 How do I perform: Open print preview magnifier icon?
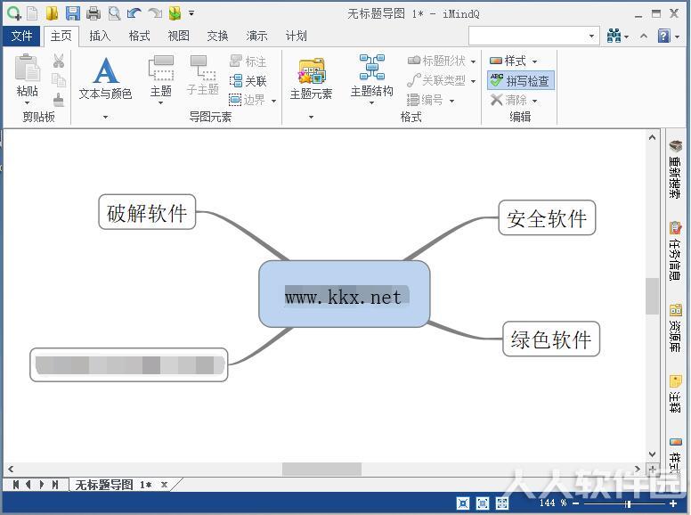[x=114, y=13]
